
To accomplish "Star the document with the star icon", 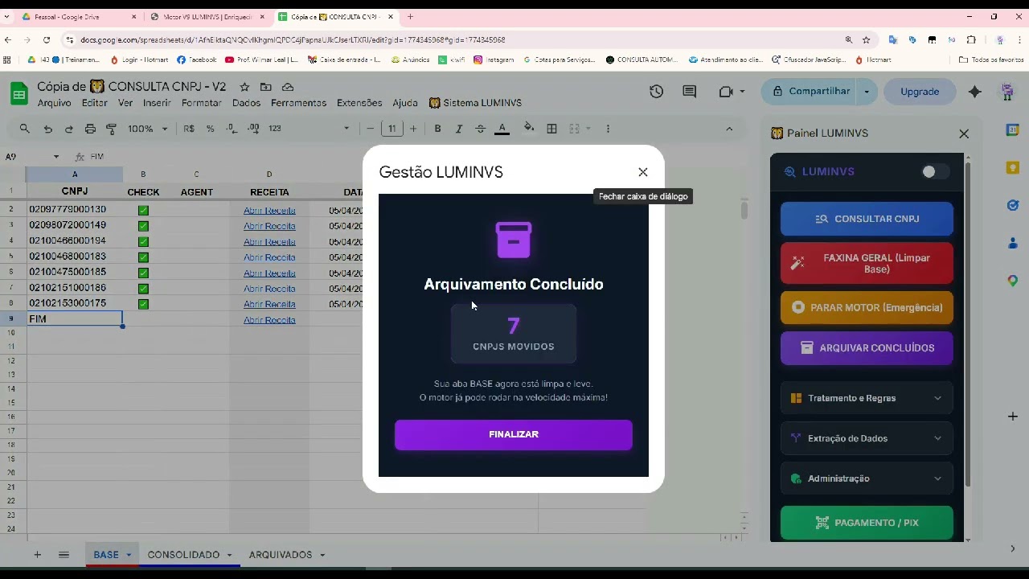I will point(244,87).
